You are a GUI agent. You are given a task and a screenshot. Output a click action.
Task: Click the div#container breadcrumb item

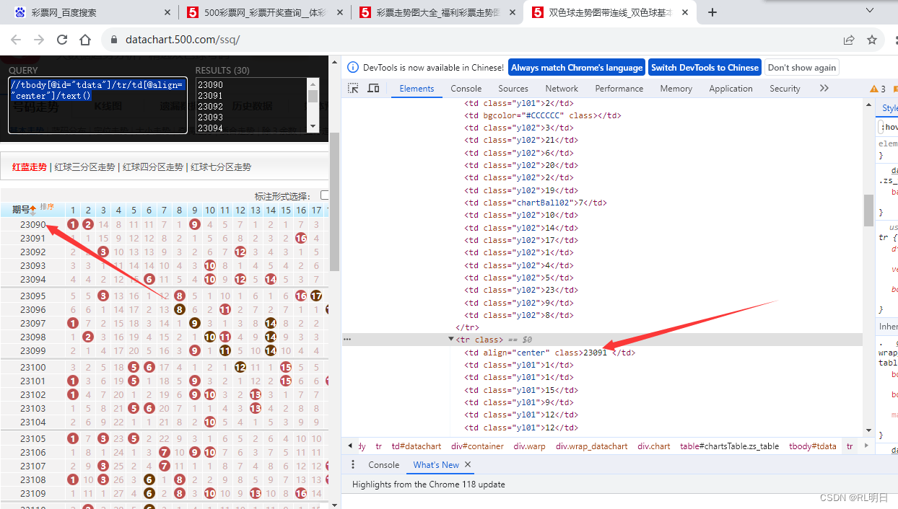477,446
